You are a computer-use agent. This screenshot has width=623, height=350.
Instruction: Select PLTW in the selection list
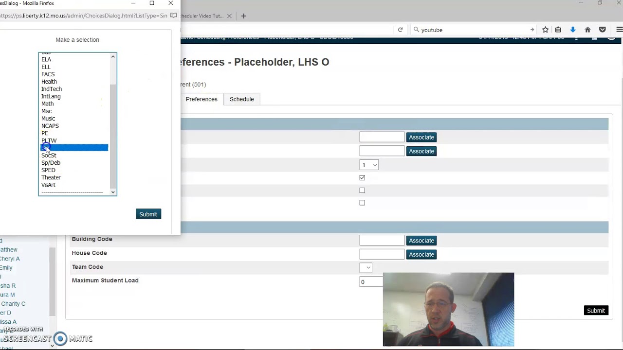tap(49, 140)
